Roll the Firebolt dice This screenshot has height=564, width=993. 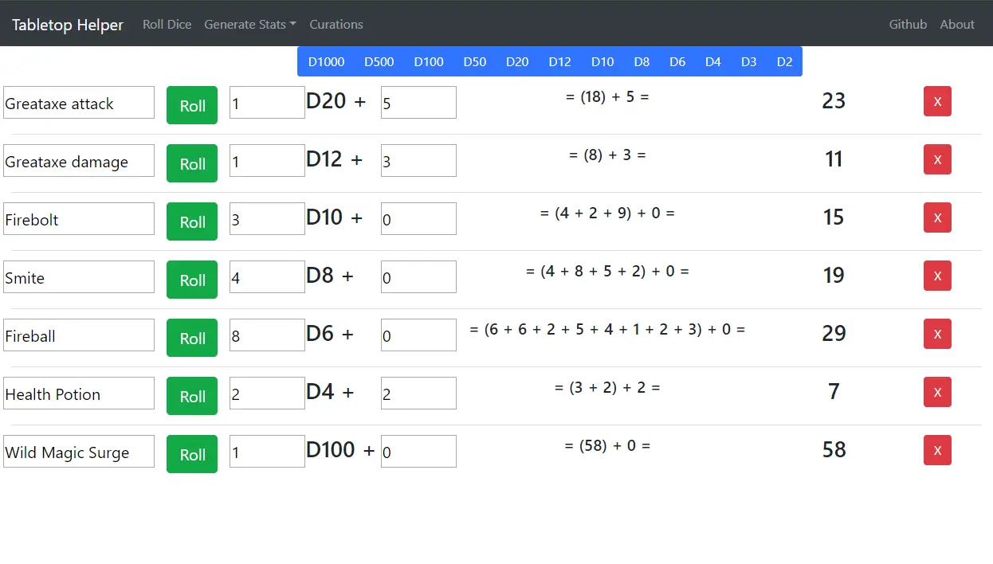point(192,221)
